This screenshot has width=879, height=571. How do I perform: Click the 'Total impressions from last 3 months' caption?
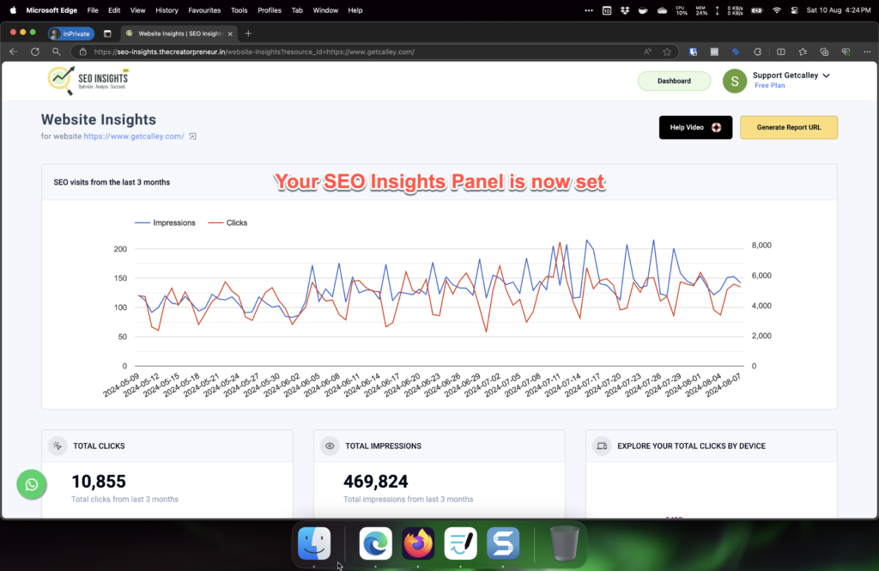408,499
